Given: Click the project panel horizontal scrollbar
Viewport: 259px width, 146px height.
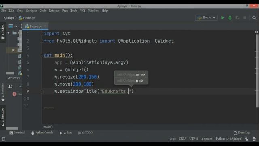Looking at the screenshot, I should click(10, 73).
